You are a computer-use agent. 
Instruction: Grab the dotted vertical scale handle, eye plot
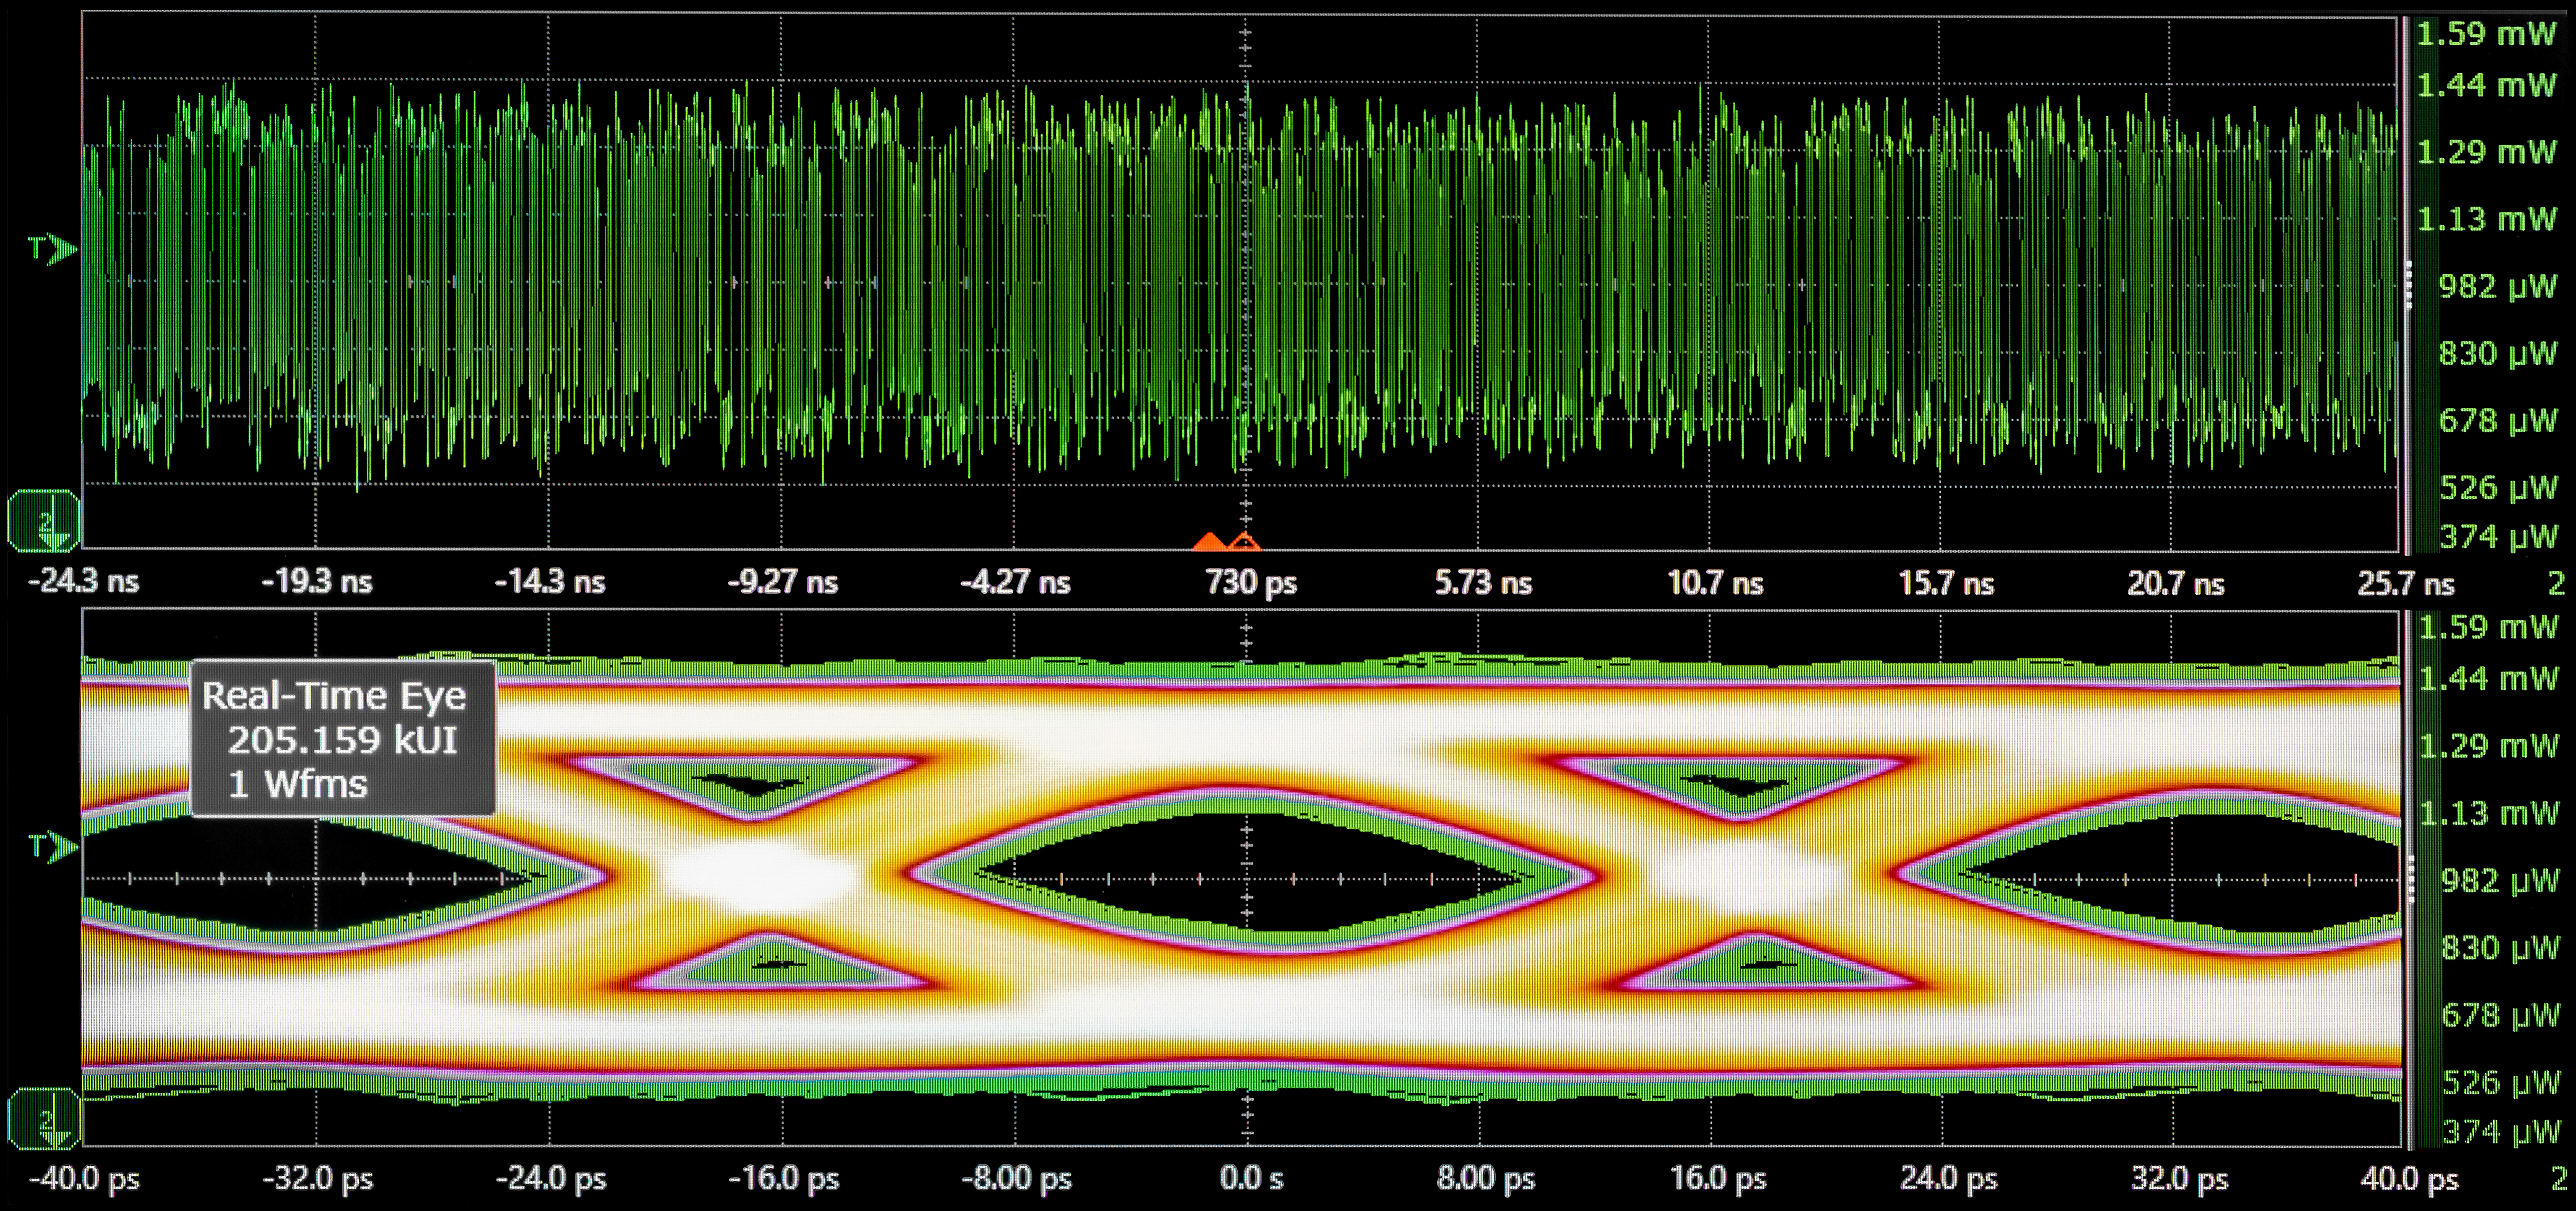click(x=2411, y=880)
